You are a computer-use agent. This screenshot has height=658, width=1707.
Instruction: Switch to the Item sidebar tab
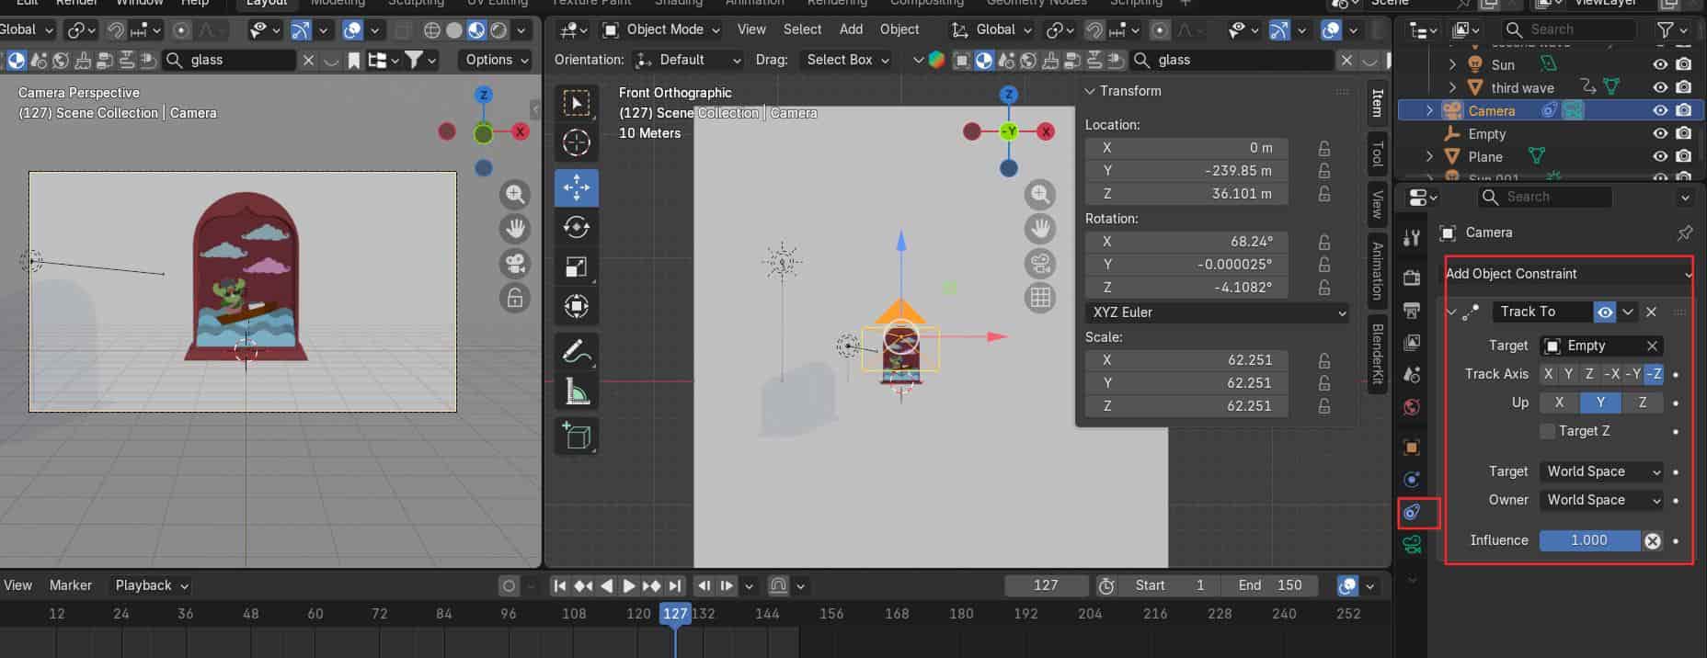point(1377,103)
